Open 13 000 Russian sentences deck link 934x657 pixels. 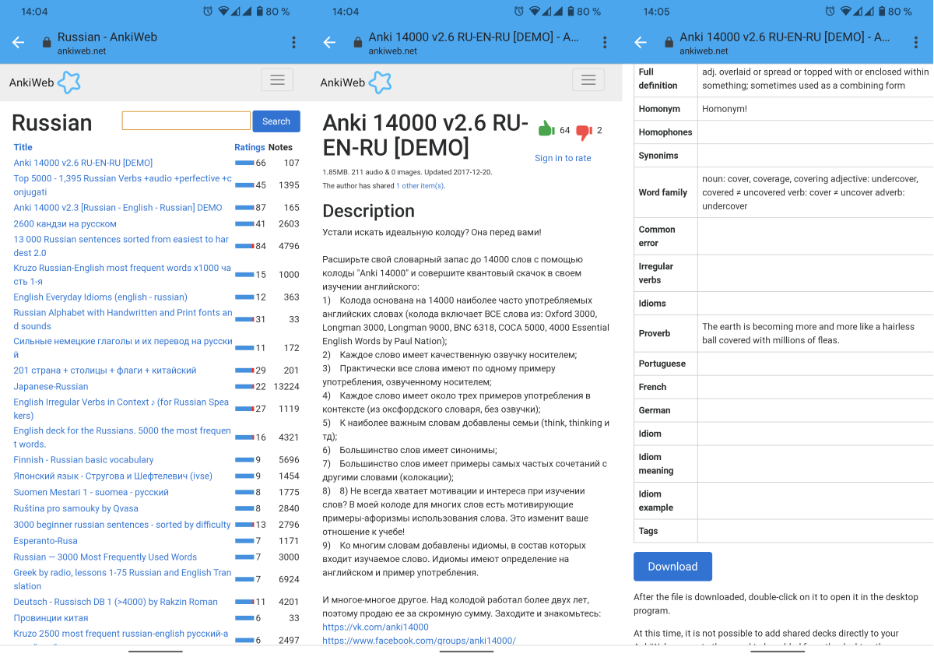tap(121, 246)
